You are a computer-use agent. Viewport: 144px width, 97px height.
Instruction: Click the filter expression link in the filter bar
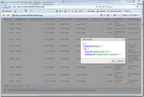coord(53,90)
